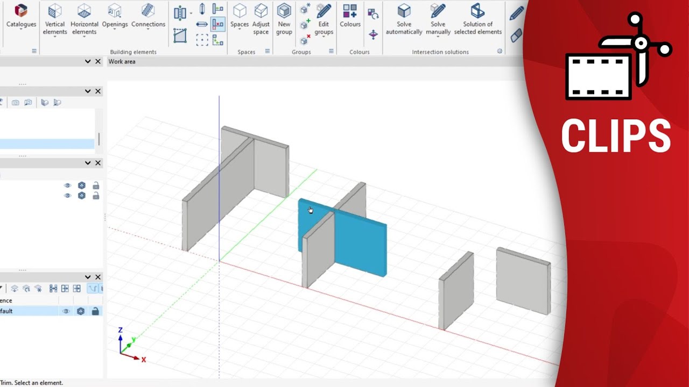Screen dimensions: 689x387
Task: Click the New group button
Action: point(284,20)
